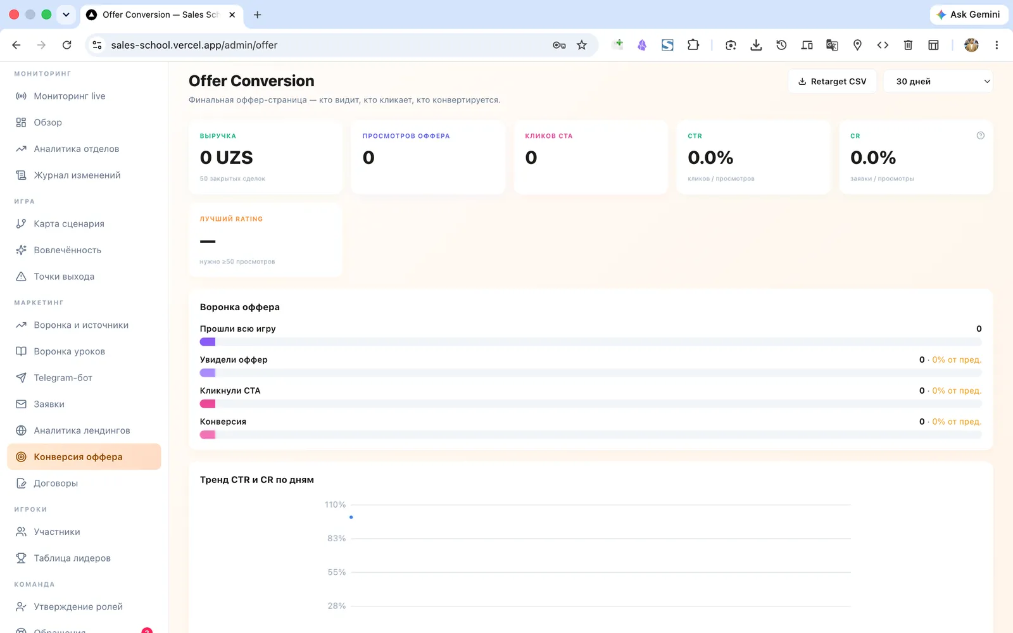
Task: Click the Выручка 0 UZS card
Action: [x=266, y=157]
